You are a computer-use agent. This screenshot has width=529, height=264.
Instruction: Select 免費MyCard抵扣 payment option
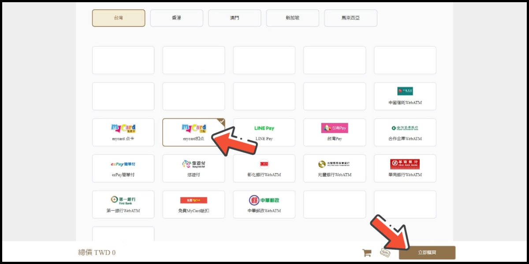point(194,205)
